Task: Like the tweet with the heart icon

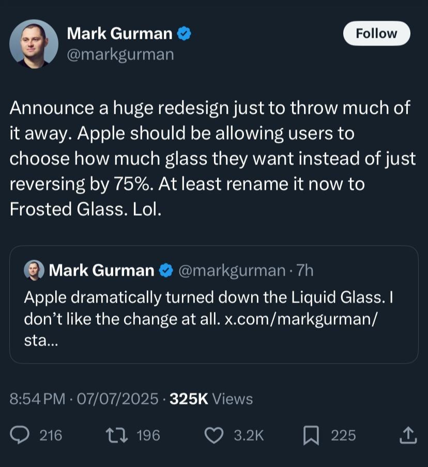Action: click(x=213, y=435)
